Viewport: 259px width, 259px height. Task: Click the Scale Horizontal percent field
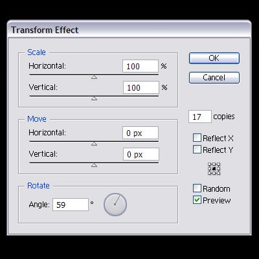(x=141, y=66)
